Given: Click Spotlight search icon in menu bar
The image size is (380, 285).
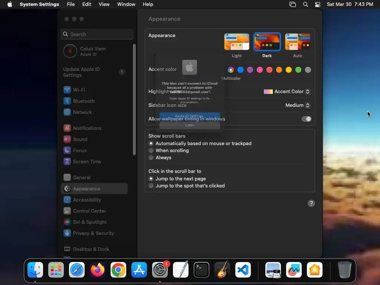Looking at the screenshot, I should click(305, 4).
